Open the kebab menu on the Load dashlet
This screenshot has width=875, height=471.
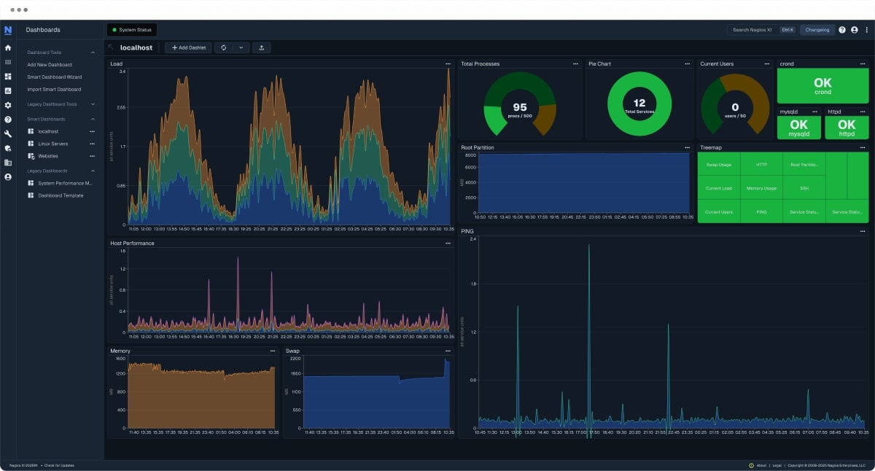point(448,63)
